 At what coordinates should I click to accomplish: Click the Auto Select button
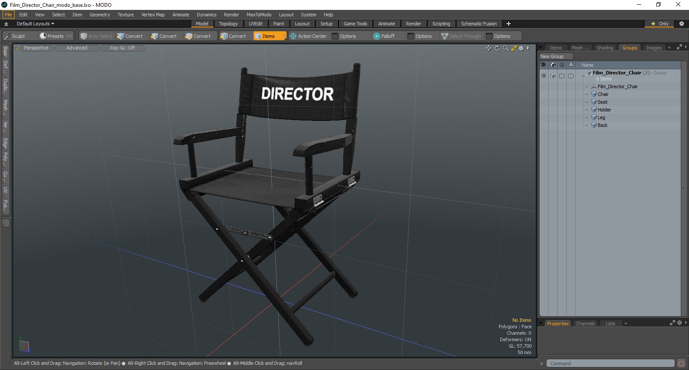click(96, 36)
